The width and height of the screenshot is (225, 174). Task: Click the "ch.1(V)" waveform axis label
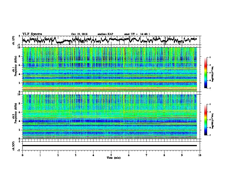pyautogui.click(x=13, y=40)
